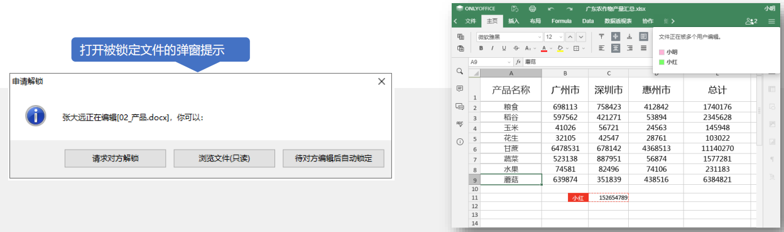Image resolution: width=784 pixels, height=232 pixels.
Task: Open the fill color dropdown arrow
Action: (567, 48)
